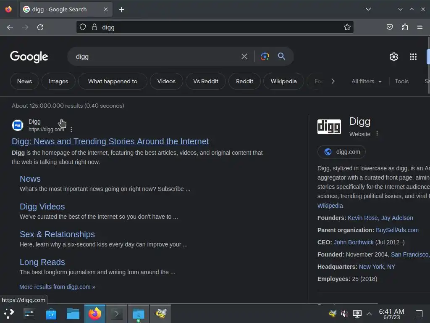Viewport: 430px width, 323px height.
Task: Open the three-dot menu in Digg knowledge panel
Action: tap(377, 133)
